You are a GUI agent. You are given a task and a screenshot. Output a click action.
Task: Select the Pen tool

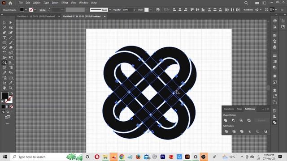click(4, 33)
